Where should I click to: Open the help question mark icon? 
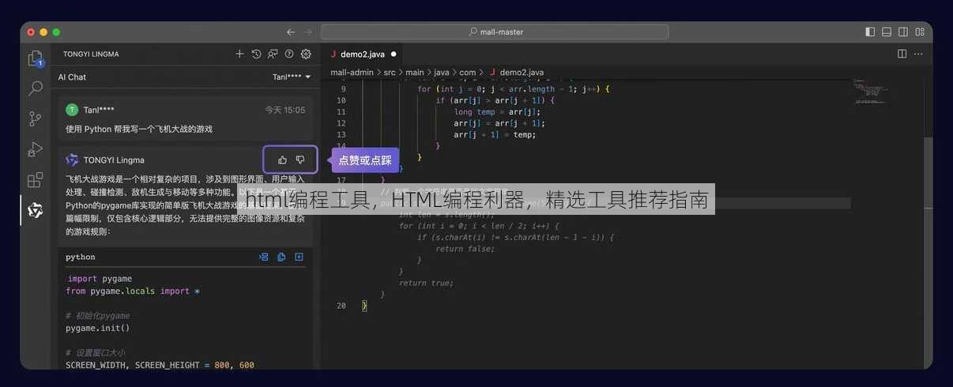click(x=289, y=54)
